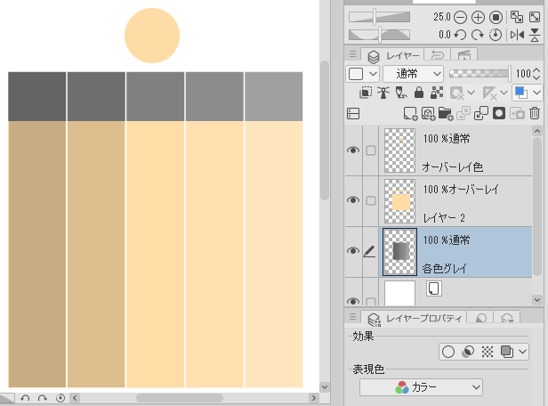This screenshot has width=548, height=406.
Task: Click the zoom in (plus) icon
Action: pos(478,18)
